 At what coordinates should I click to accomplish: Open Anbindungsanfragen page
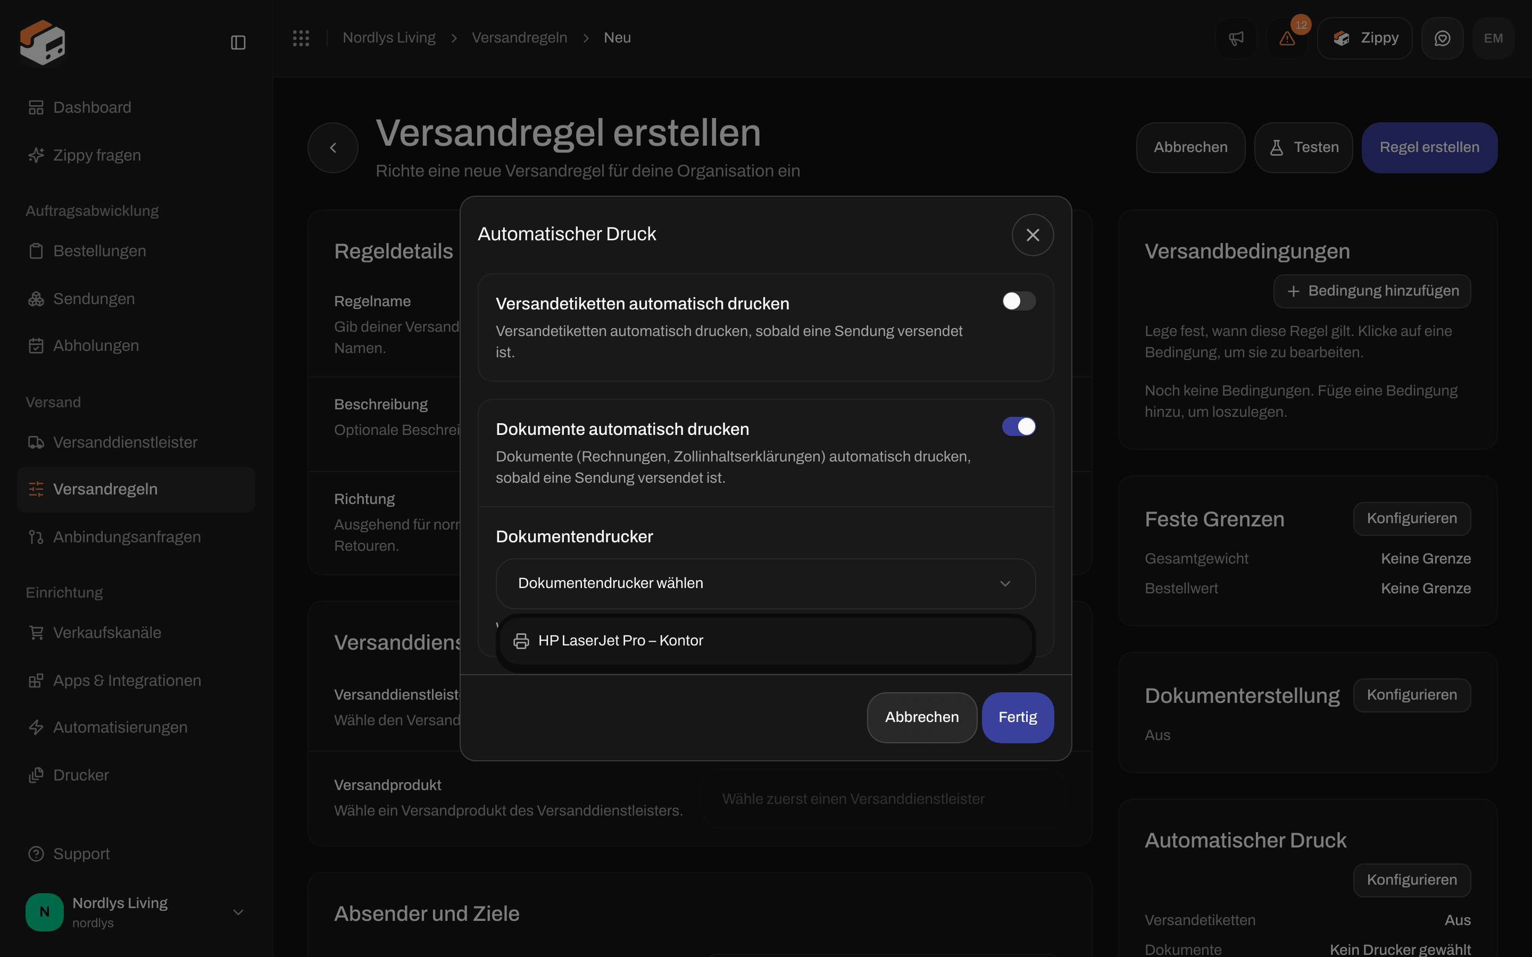(136, 537)
